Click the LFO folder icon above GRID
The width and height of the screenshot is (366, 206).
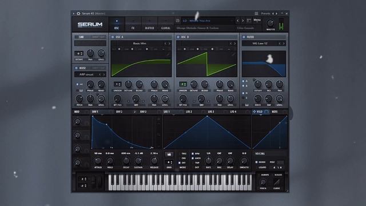tap(169, 154)
